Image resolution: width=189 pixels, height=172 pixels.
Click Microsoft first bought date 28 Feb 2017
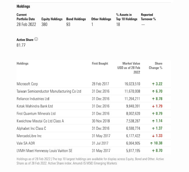click(x=101, y=84)
